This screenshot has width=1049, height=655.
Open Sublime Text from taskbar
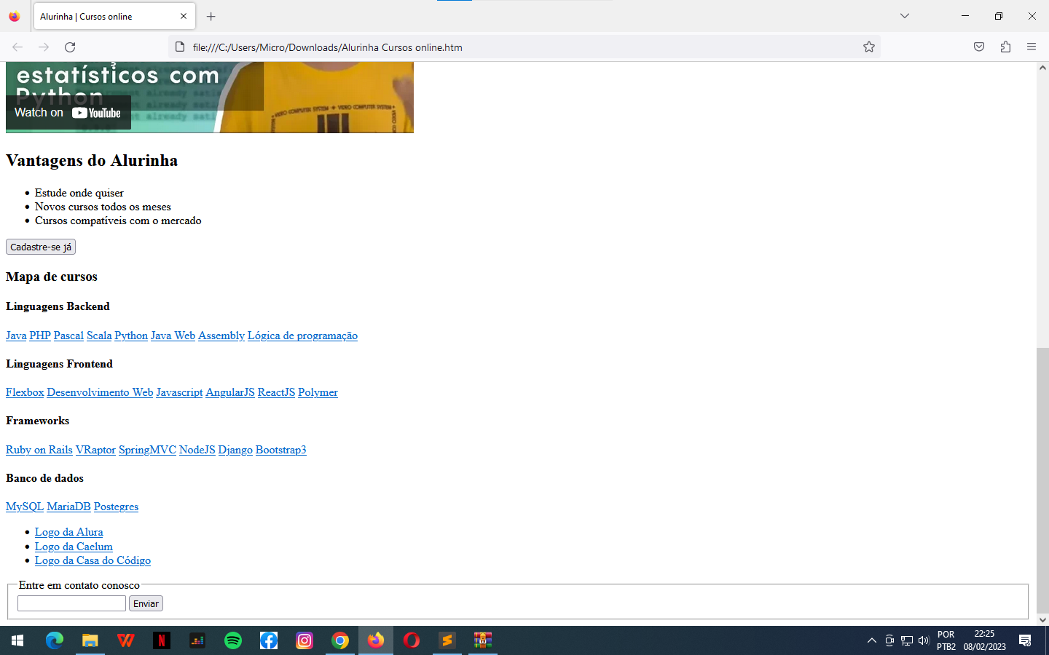tap(447, 640)
